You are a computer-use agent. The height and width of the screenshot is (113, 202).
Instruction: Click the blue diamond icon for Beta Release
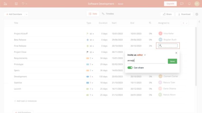(88, 40)
